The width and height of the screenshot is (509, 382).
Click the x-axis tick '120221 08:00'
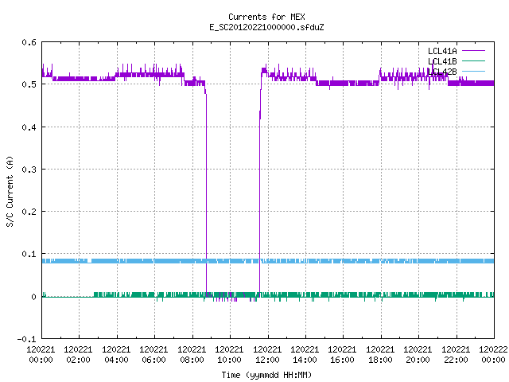coord(192,354)
